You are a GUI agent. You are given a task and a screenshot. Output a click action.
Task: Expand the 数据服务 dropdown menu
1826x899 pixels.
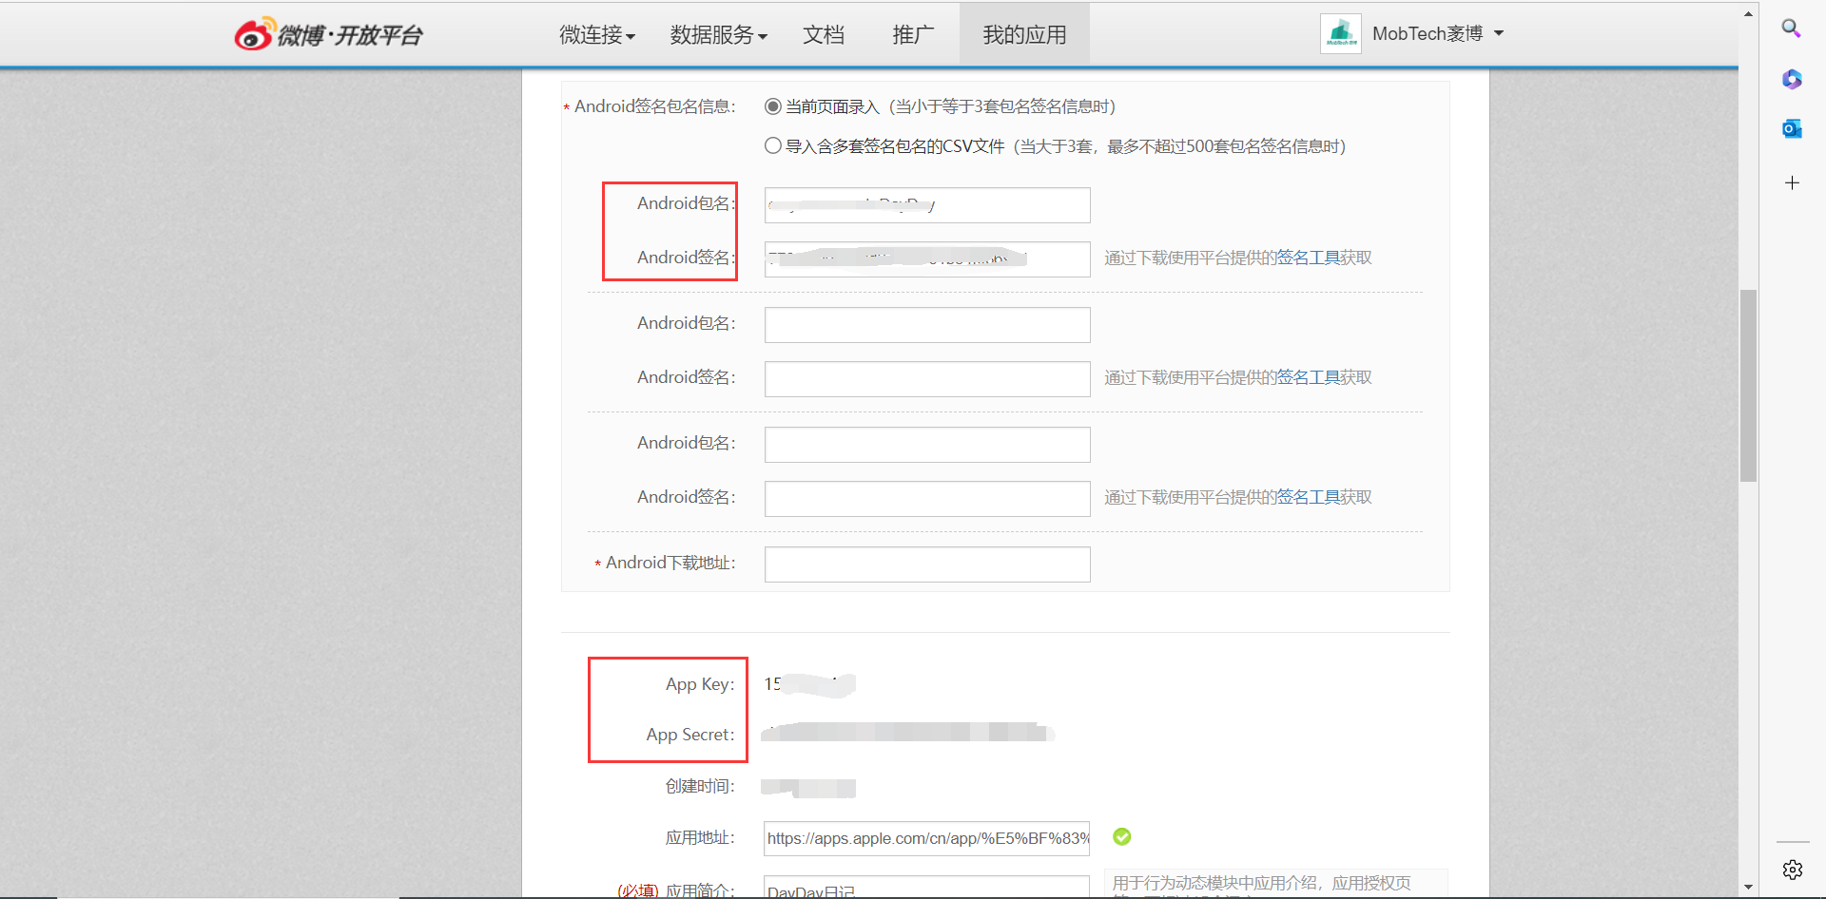[719, 35]
